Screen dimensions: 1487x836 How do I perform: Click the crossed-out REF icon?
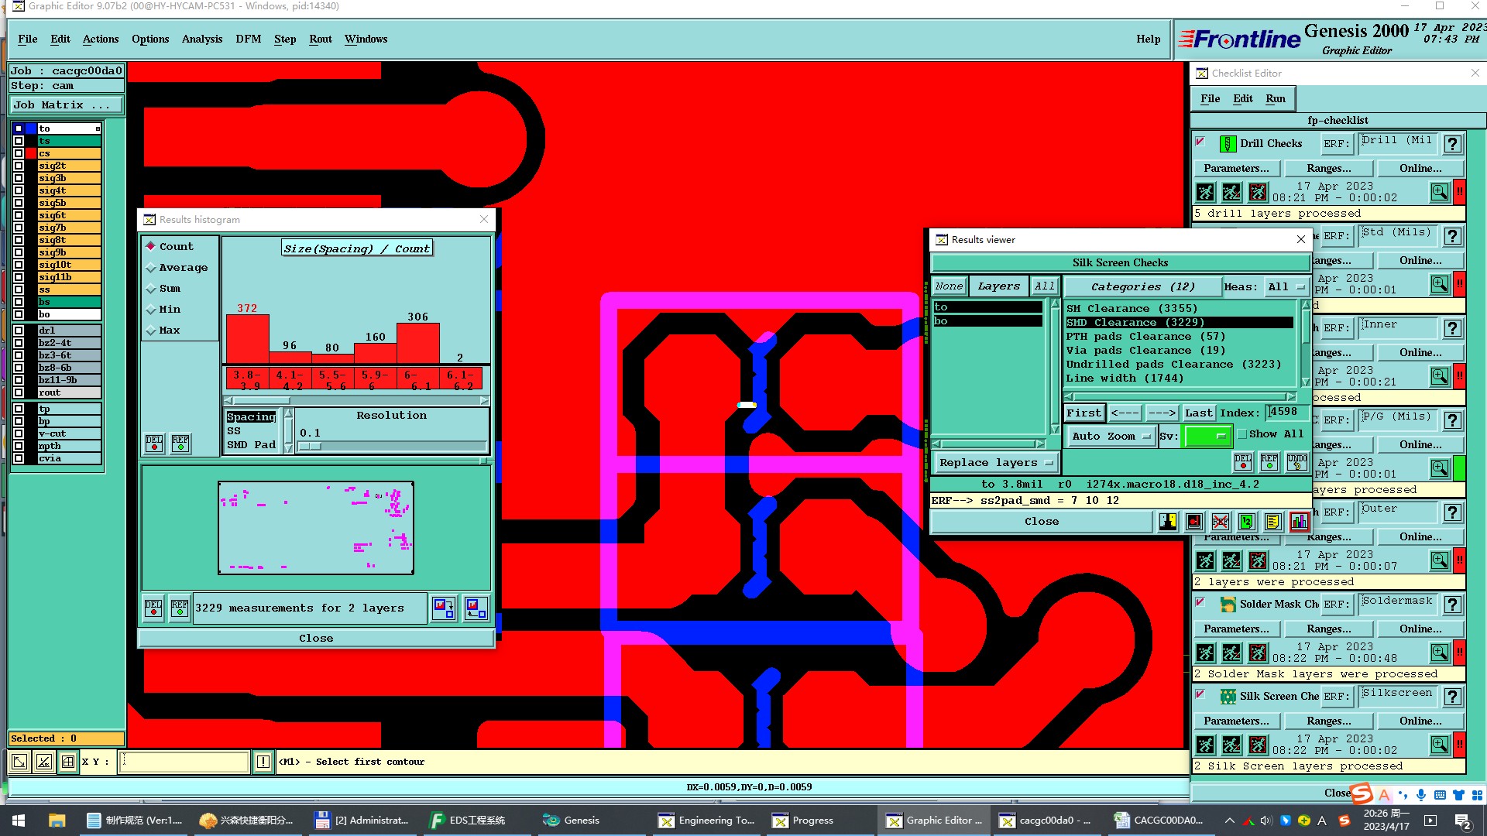tap(1220, 522)
